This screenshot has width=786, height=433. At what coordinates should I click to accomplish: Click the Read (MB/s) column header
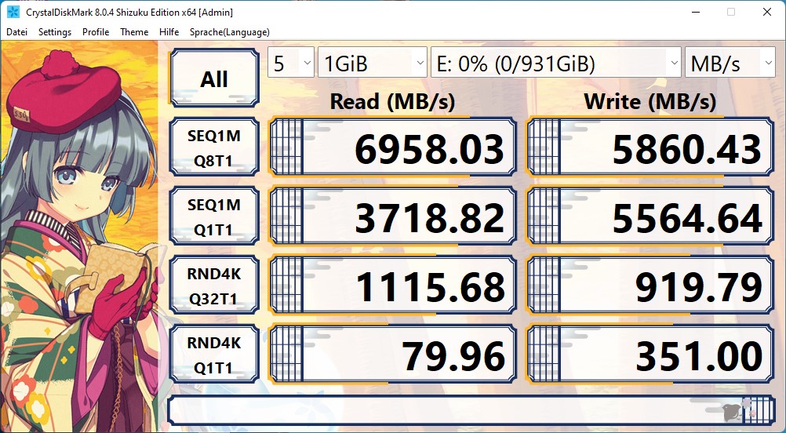pyautogui.click(x=392, y=102)
